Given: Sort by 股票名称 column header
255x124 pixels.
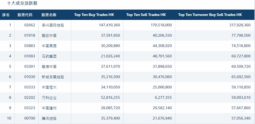Looking at the screenshot, I should coord(49,15).
